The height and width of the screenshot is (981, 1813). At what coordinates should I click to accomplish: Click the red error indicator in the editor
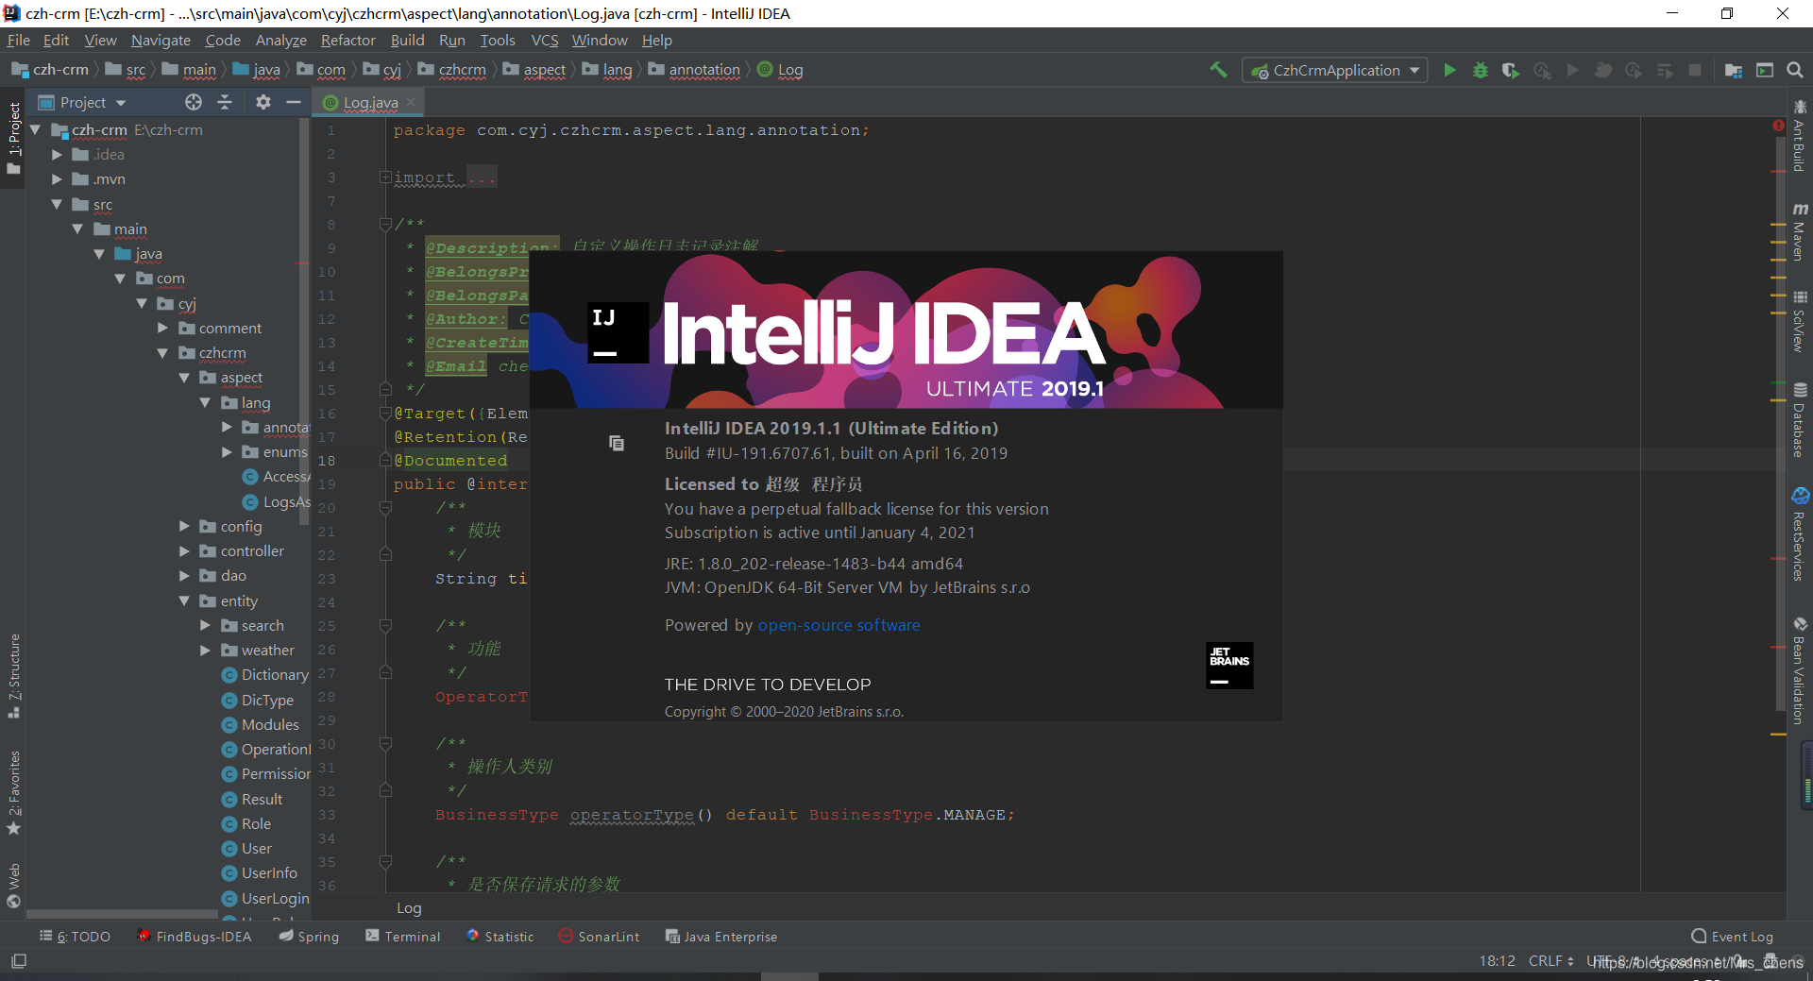click(x=1778, y=126)
